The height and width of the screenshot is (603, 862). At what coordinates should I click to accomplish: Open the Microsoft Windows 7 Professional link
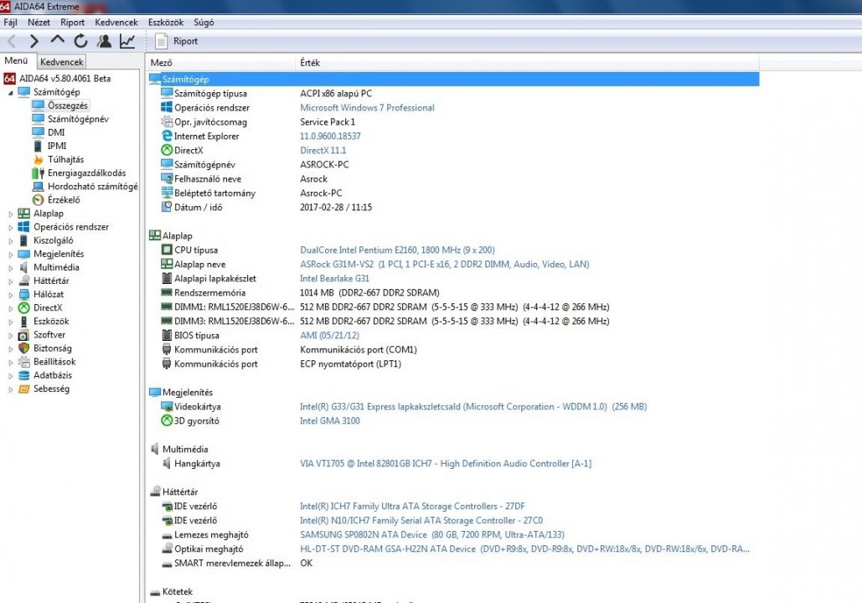pyautogui.click(x=367, y=108)
